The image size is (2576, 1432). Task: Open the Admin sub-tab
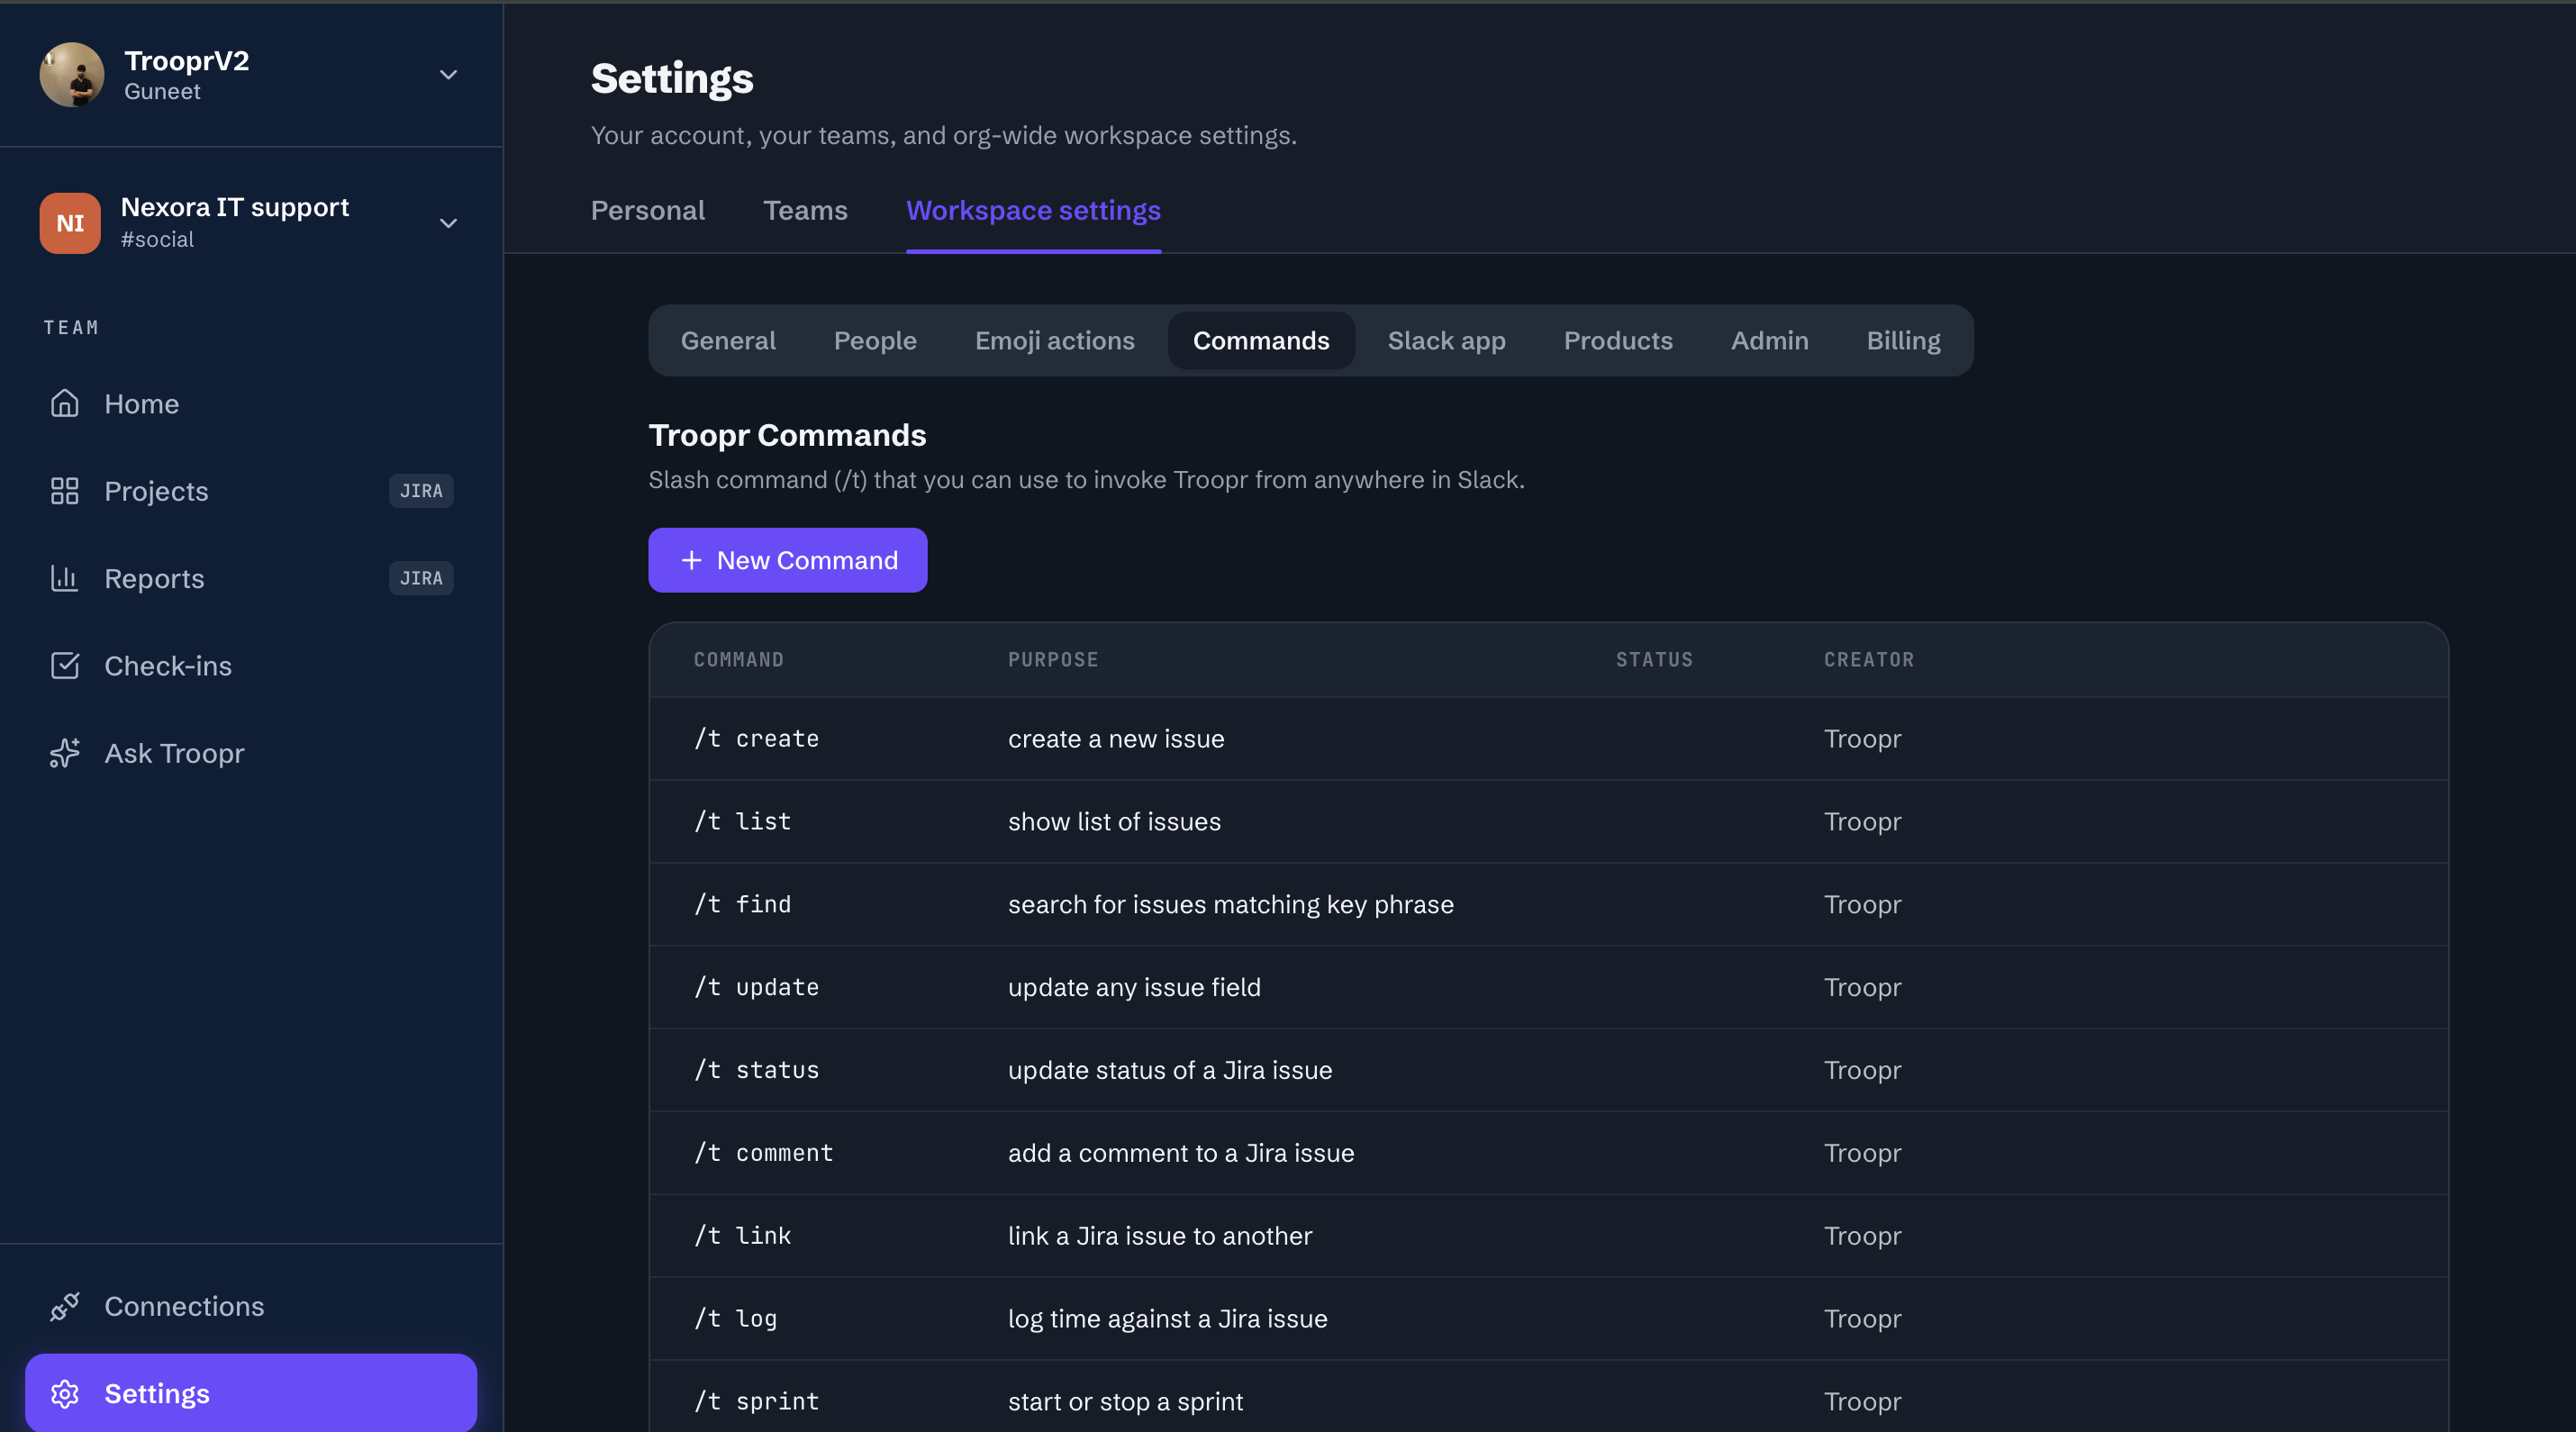coord(1769,340)
